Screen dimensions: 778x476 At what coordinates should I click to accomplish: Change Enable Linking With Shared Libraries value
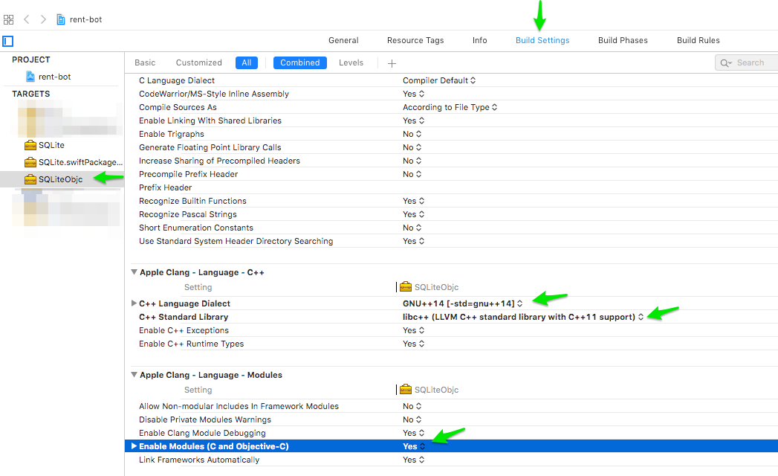(413, 120)
